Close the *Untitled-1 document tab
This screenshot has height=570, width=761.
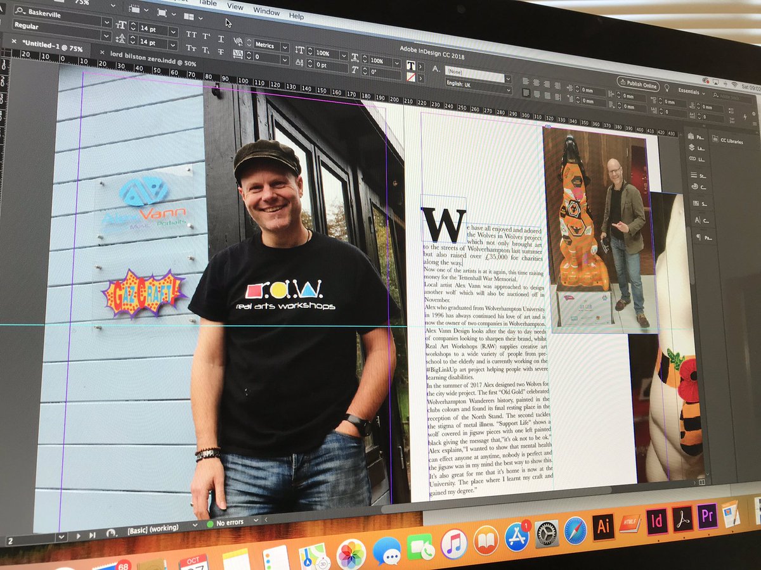14,41
